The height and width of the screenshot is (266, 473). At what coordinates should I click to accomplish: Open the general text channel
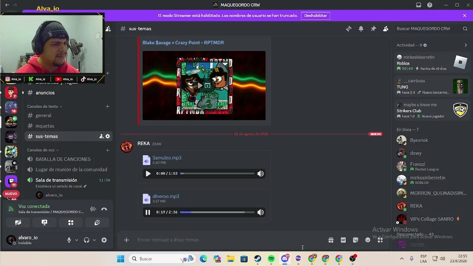(68, 116)
